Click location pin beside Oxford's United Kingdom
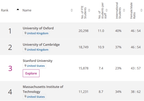 tap(25, 33)
